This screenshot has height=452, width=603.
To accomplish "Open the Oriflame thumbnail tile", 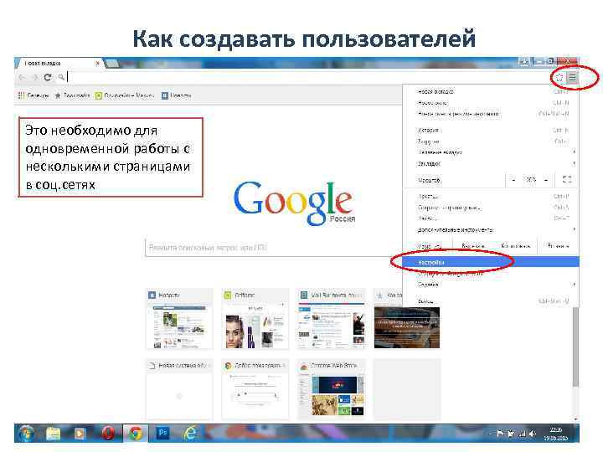I will (255, 320).
